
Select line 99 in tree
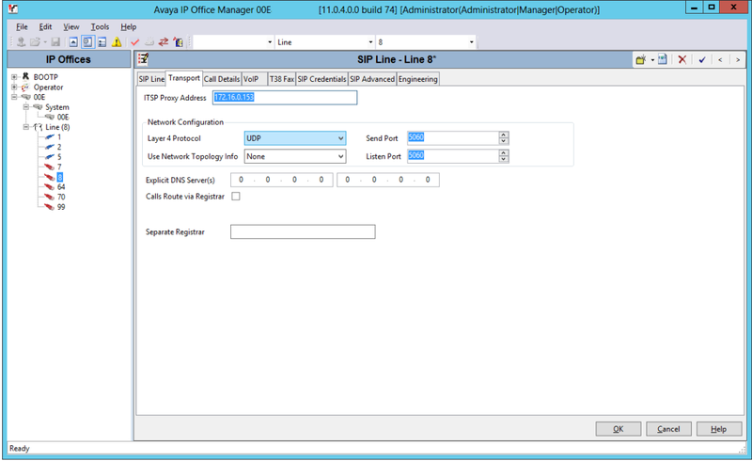[x=61, y=207]
